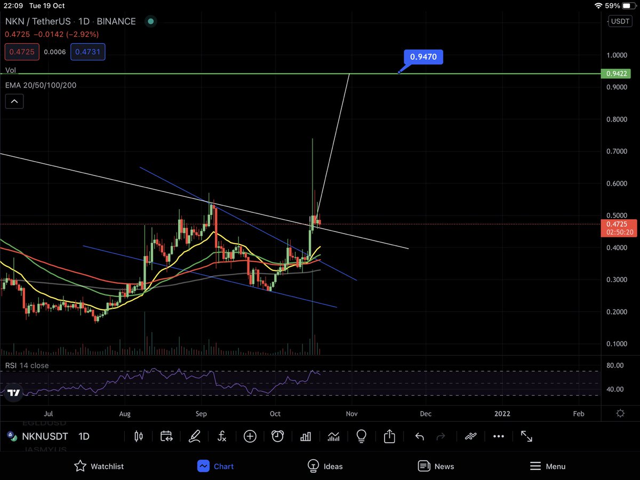Toggle the drawings visibility icon

click(x=470, y=436)
